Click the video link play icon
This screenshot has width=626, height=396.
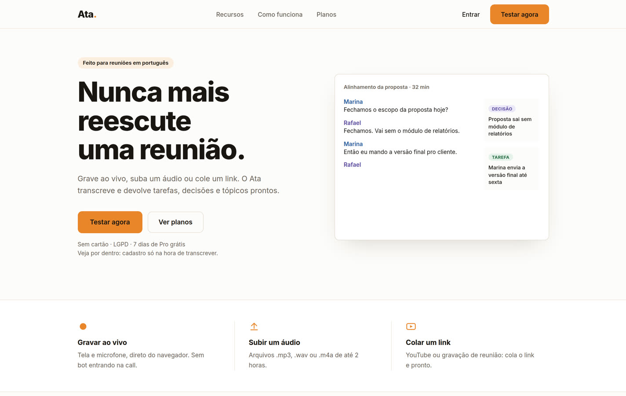pos(411,326)
